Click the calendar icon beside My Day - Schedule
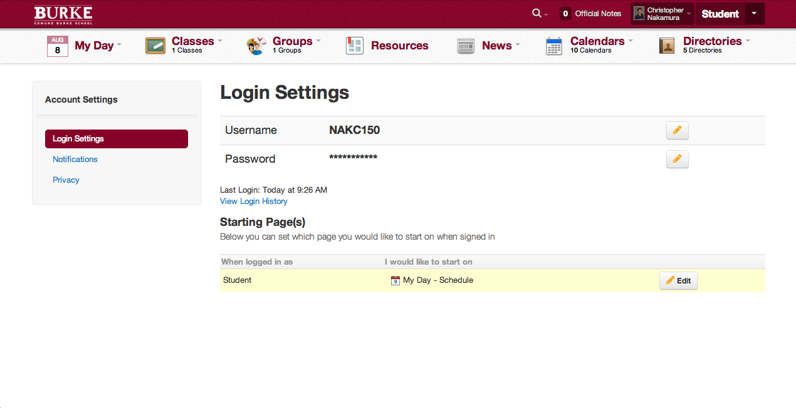Image resolution: width=796 pixels, height=408 pixels. pyautogui.click(x=395, y=280)
